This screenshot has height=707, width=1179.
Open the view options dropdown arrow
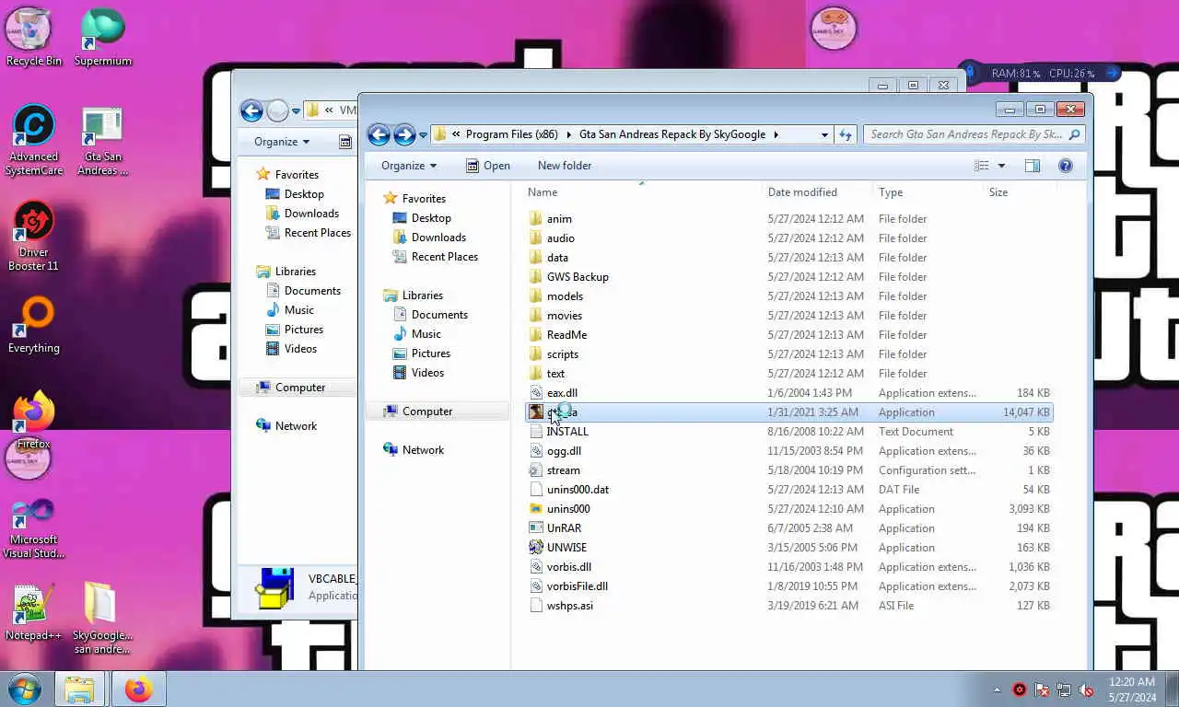click(x=1001, y=166)
